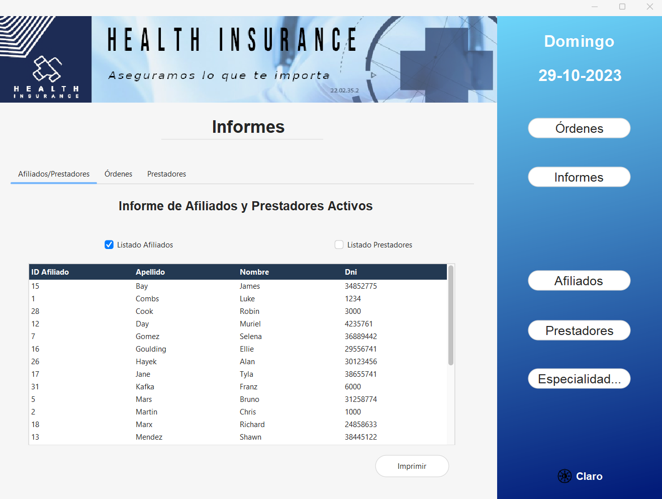
Task: Enable the Listado Prestadores checkbox
Action: (x=339, y=244)
